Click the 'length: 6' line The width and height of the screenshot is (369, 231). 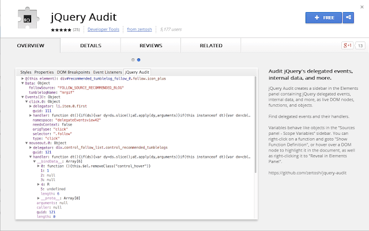point(50,194)
